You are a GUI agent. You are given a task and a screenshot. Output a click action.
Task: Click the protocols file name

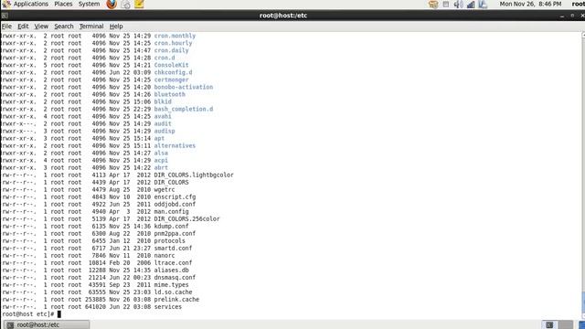169,241
